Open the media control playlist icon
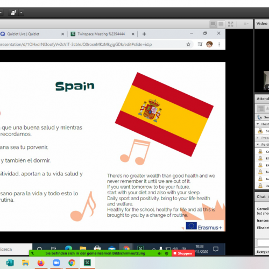Viewport: 269px width, 269px height. tap(200, 44)
